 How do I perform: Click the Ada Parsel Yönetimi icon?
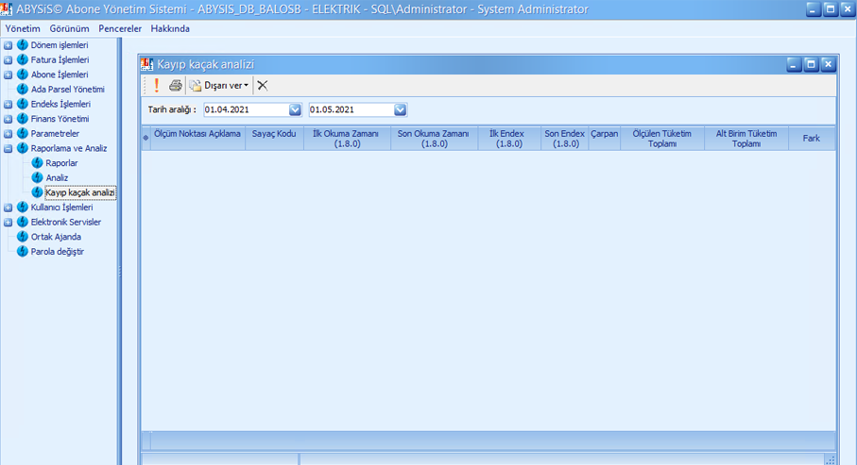23,90
